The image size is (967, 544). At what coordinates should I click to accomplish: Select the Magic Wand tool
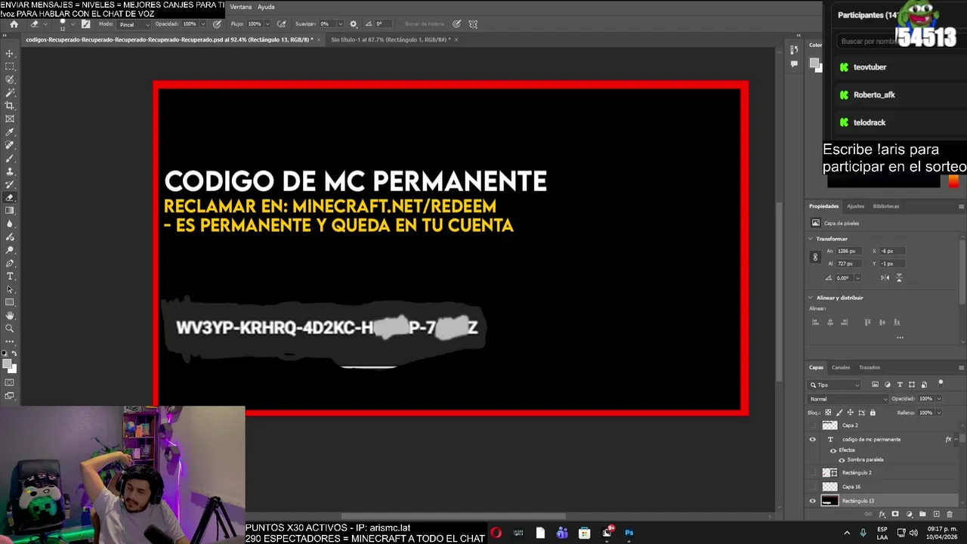point(10,92)
